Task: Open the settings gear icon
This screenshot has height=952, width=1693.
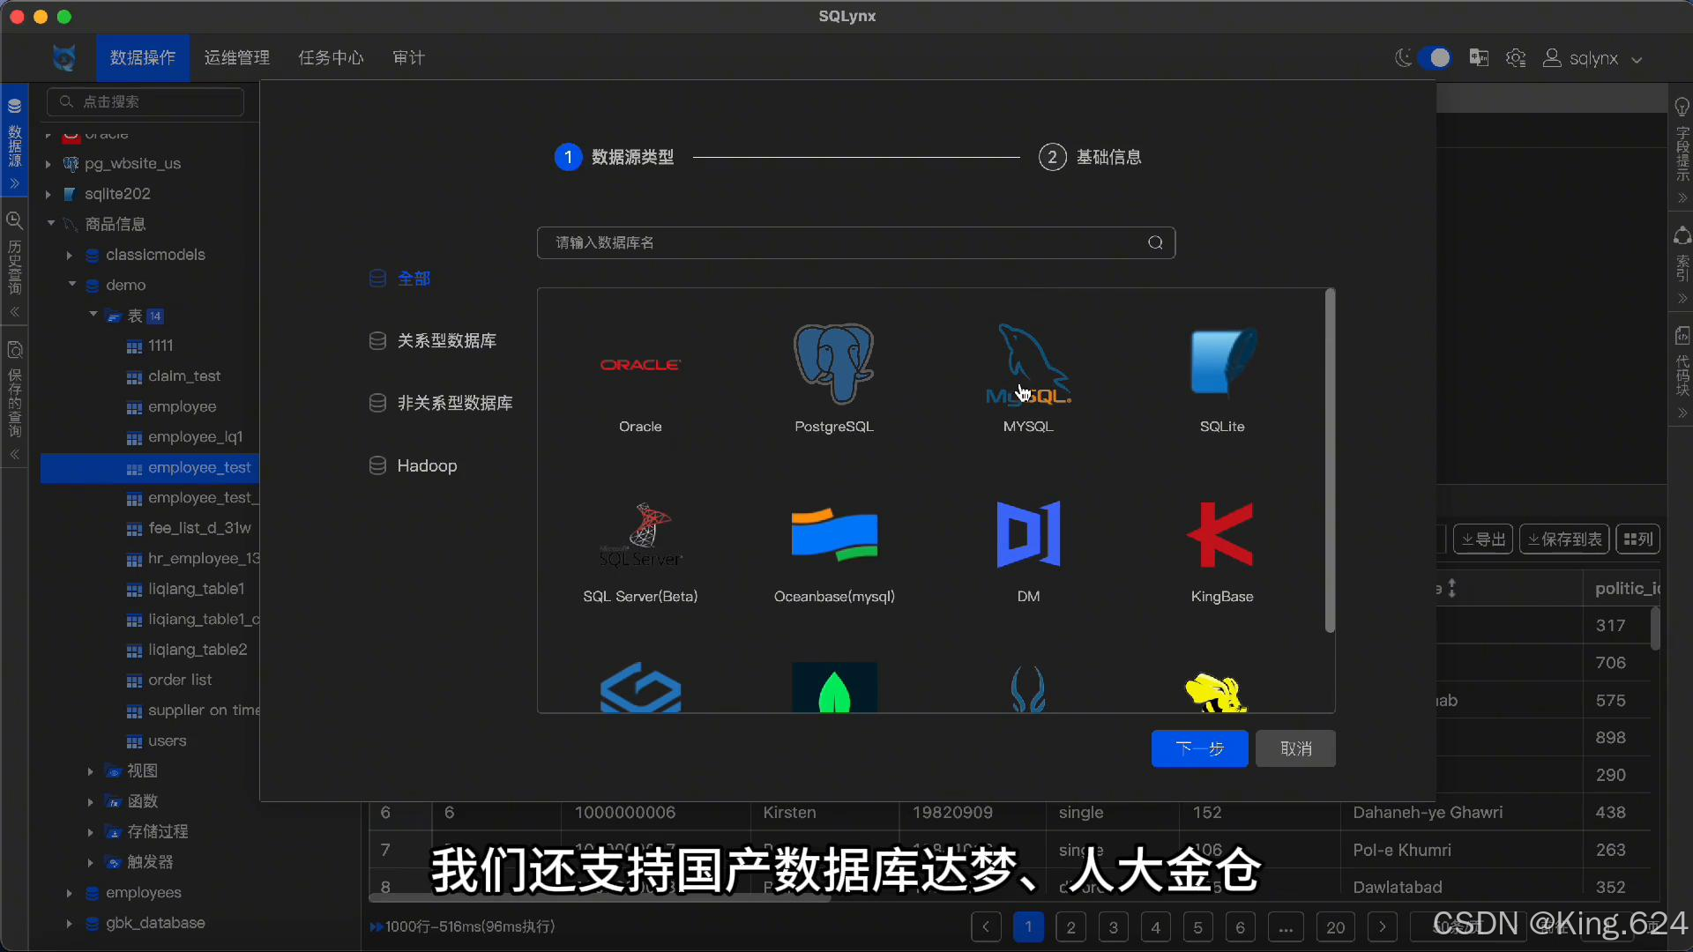Action: (x=1516, y=58)
